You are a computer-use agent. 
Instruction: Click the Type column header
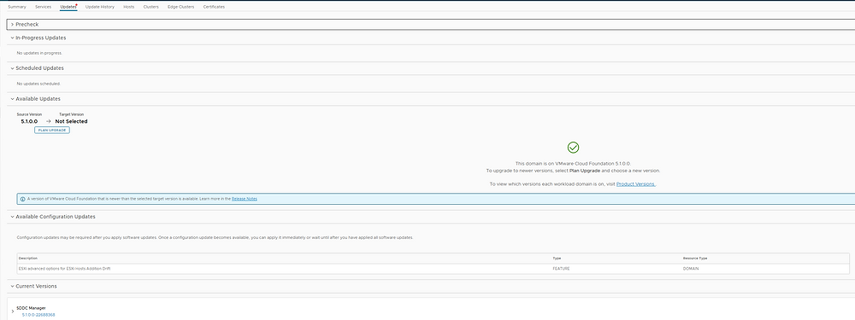pos(557,258)
